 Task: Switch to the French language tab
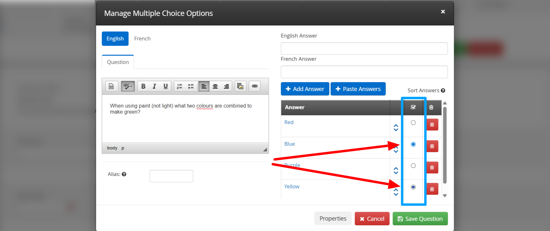point(142,38)
